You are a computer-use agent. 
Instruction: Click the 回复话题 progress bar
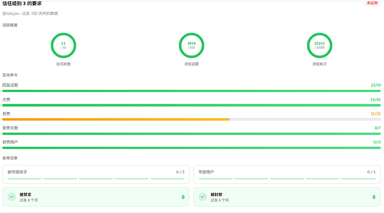191,91
